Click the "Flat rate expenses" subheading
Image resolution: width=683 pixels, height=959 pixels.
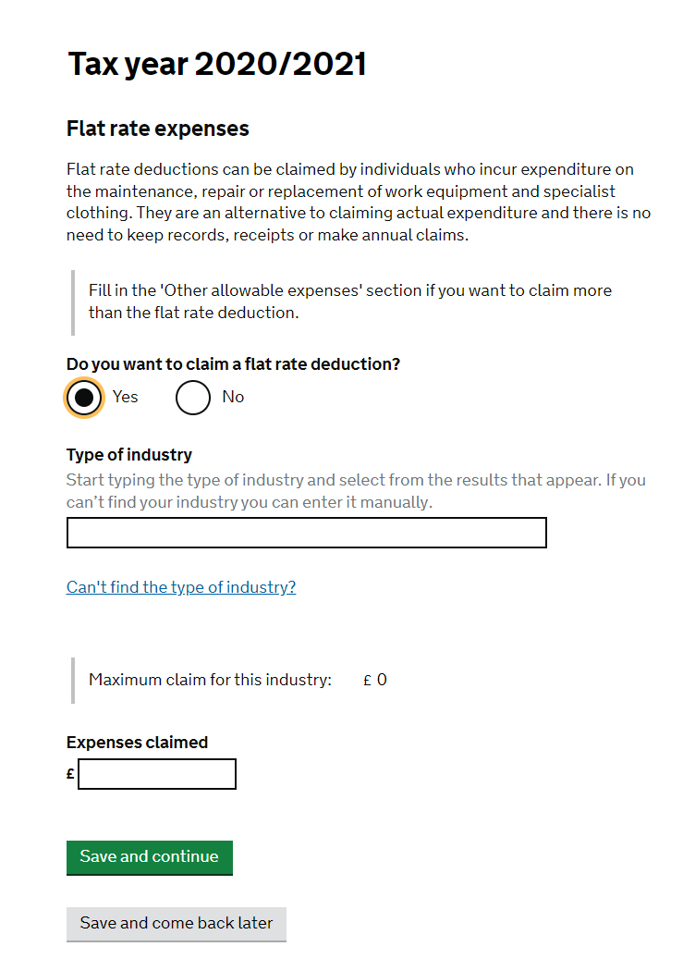tap(158, 129)
